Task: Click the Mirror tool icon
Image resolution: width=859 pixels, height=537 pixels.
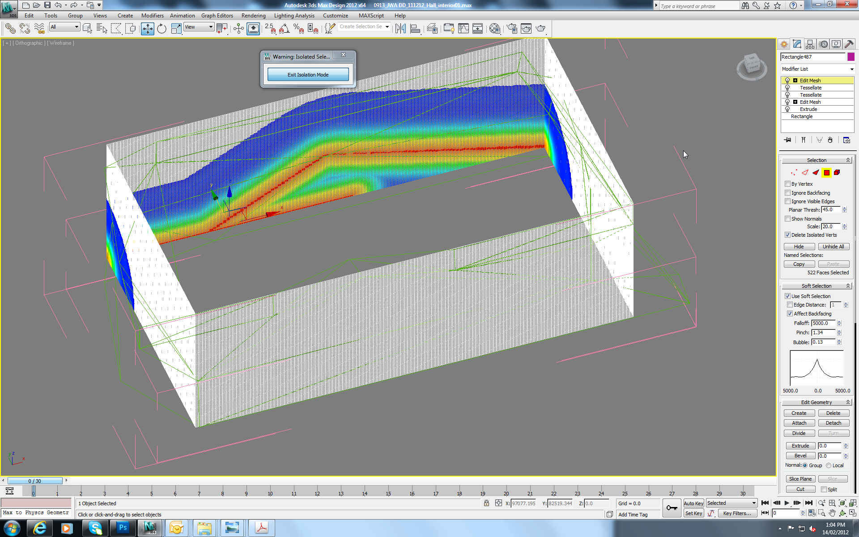Action: click(400, 29)
